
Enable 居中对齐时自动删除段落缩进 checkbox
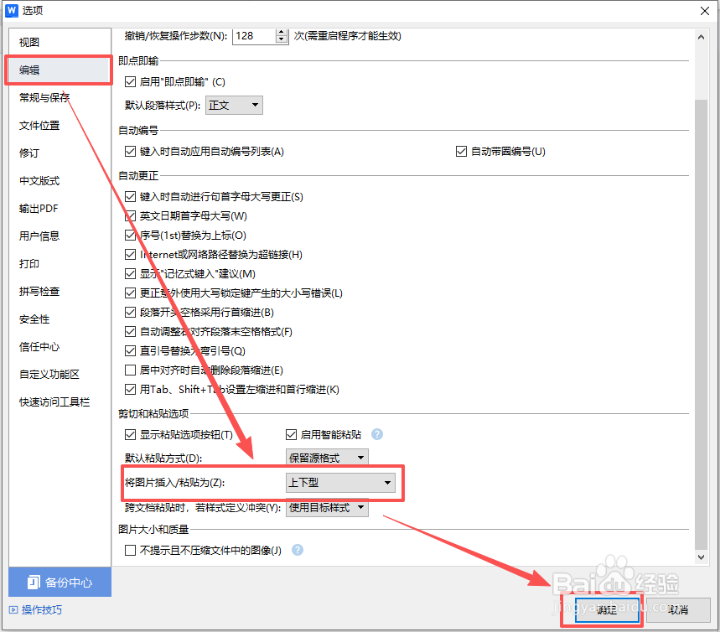pyautogui.click(x=131, y=370)
